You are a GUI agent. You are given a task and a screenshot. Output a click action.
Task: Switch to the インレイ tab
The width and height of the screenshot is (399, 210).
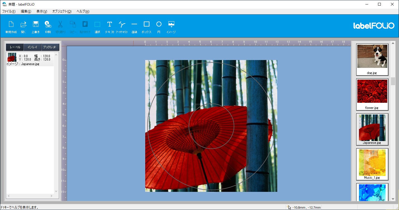(x=32, y=47)
